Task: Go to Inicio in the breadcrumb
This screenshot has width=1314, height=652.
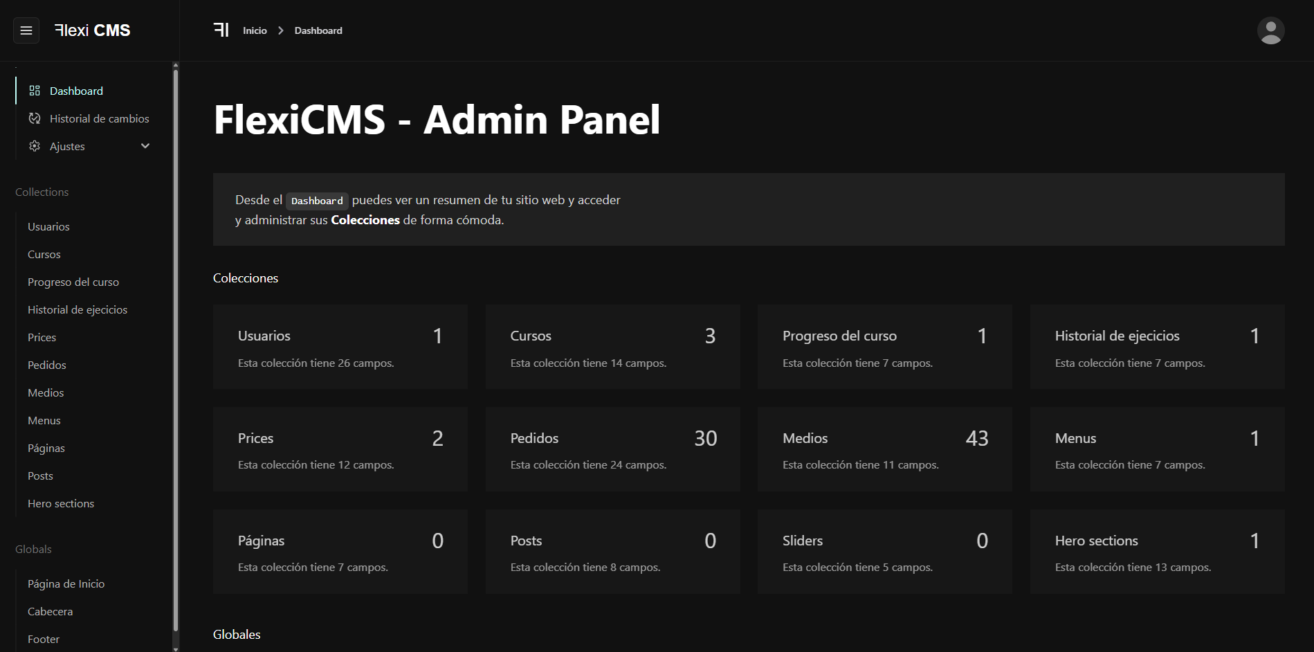Action: tap(255, 30)
